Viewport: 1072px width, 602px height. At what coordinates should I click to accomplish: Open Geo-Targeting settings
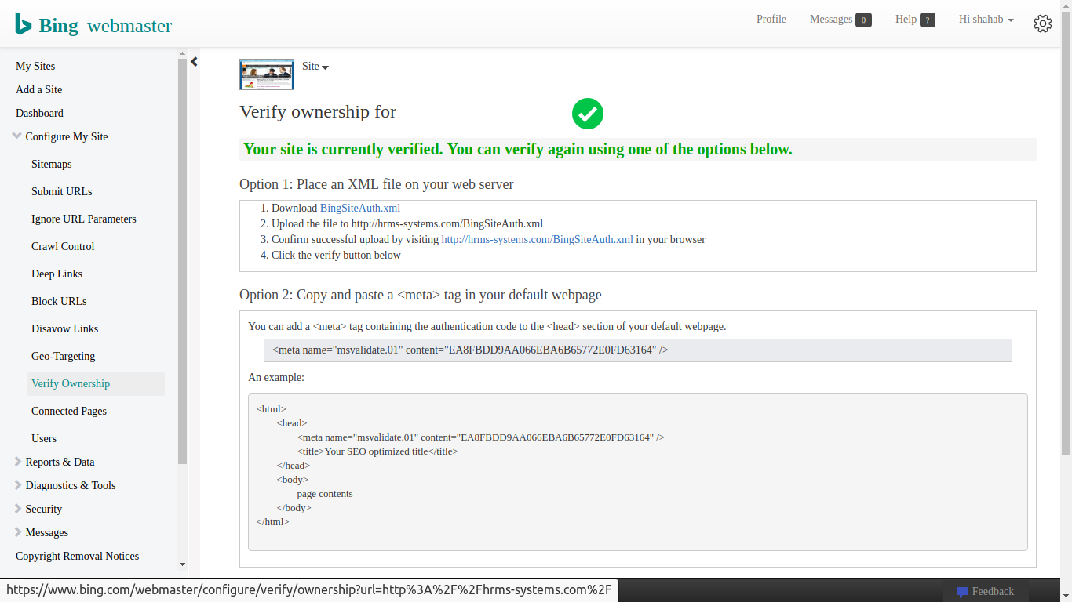point(63,356)
